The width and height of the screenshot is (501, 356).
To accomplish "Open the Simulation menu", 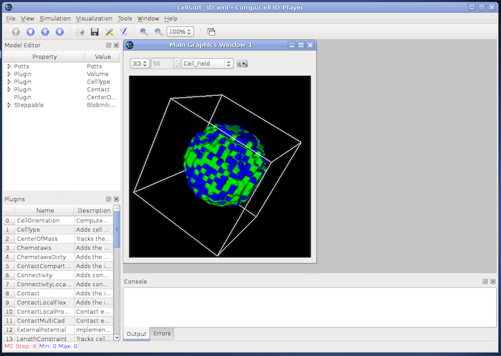I will click(54, 18).
